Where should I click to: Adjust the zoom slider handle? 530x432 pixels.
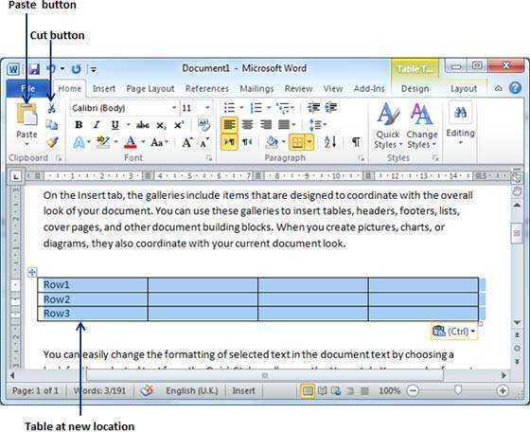(458, 390)
